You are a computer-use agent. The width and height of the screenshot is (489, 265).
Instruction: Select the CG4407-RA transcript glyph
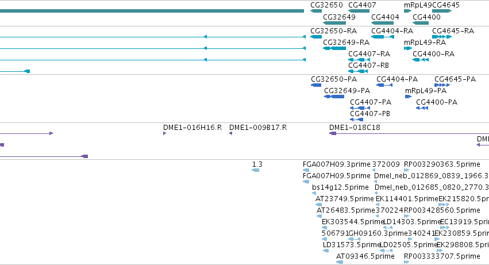pyautogui.click(x=359, y=60)
